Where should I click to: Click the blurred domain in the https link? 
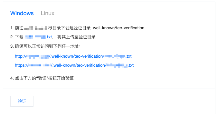pyautogui.click(x=40, y=65)
